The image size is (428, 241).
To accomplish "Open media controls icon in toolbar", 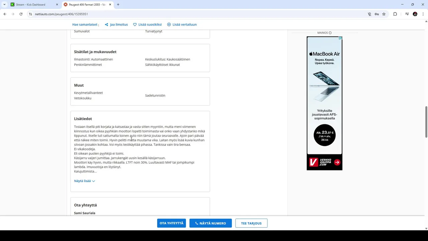I will [x=407, y=14].
